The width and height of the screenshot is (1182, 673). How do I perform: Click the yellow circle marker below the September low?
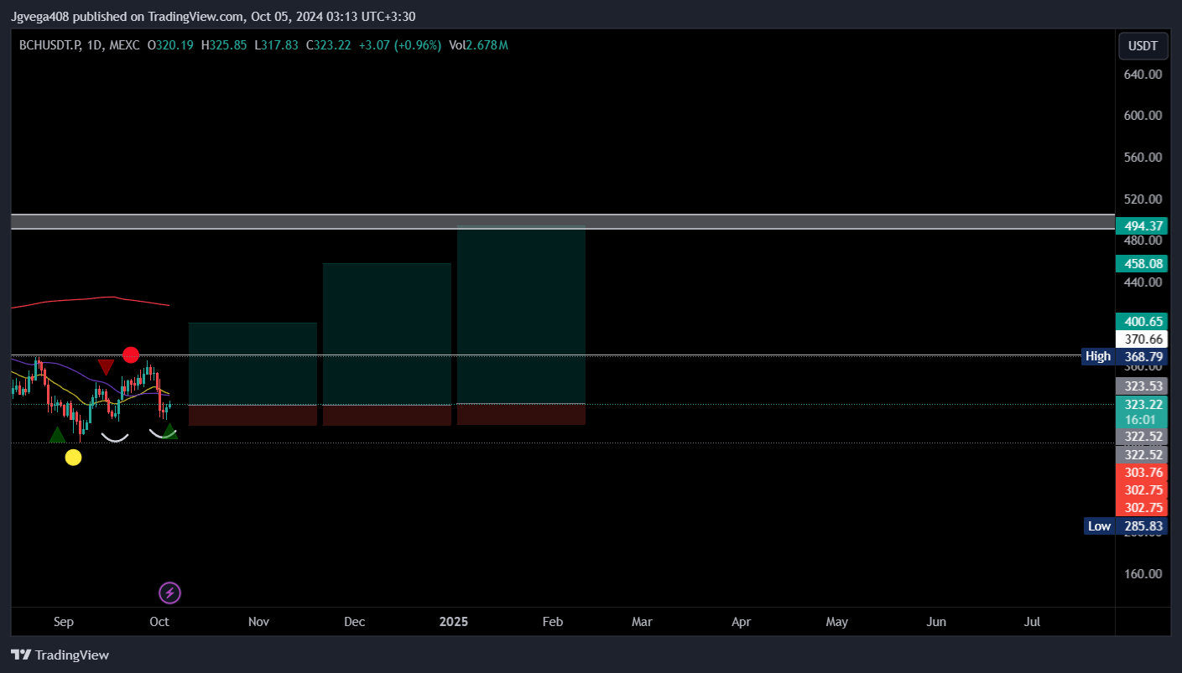[x=73, y=457]
